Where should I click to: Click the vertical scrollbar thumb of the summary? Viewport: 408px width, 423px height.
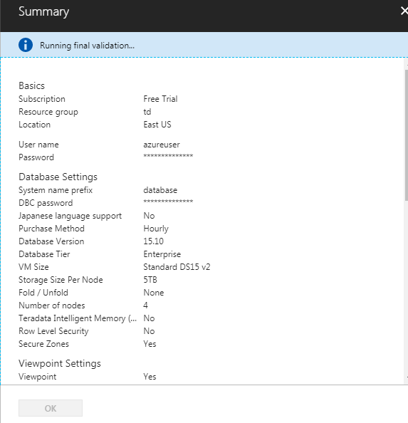(x=406, y=135)
